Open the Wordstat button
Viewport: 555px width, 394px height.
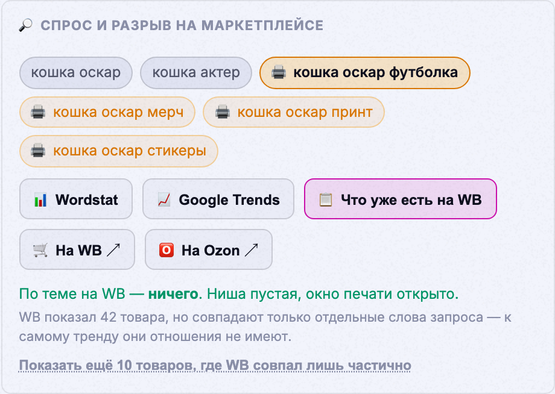coord(76,199)
